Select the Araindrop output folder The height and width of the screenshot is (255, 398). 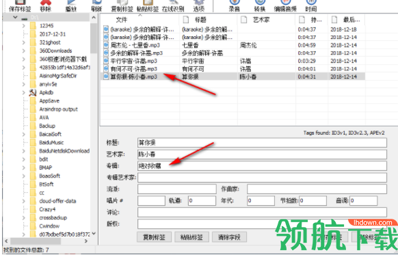coord(58,109)
